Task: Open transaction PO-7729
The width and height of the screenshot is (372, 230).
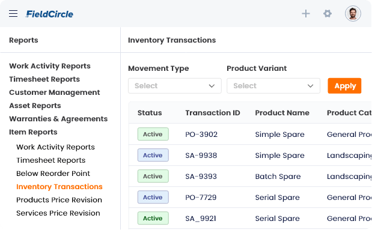Action: point(201,198)
